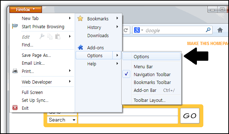
Task: Click the orange Firefox menu button
Action: pos(26,10)
